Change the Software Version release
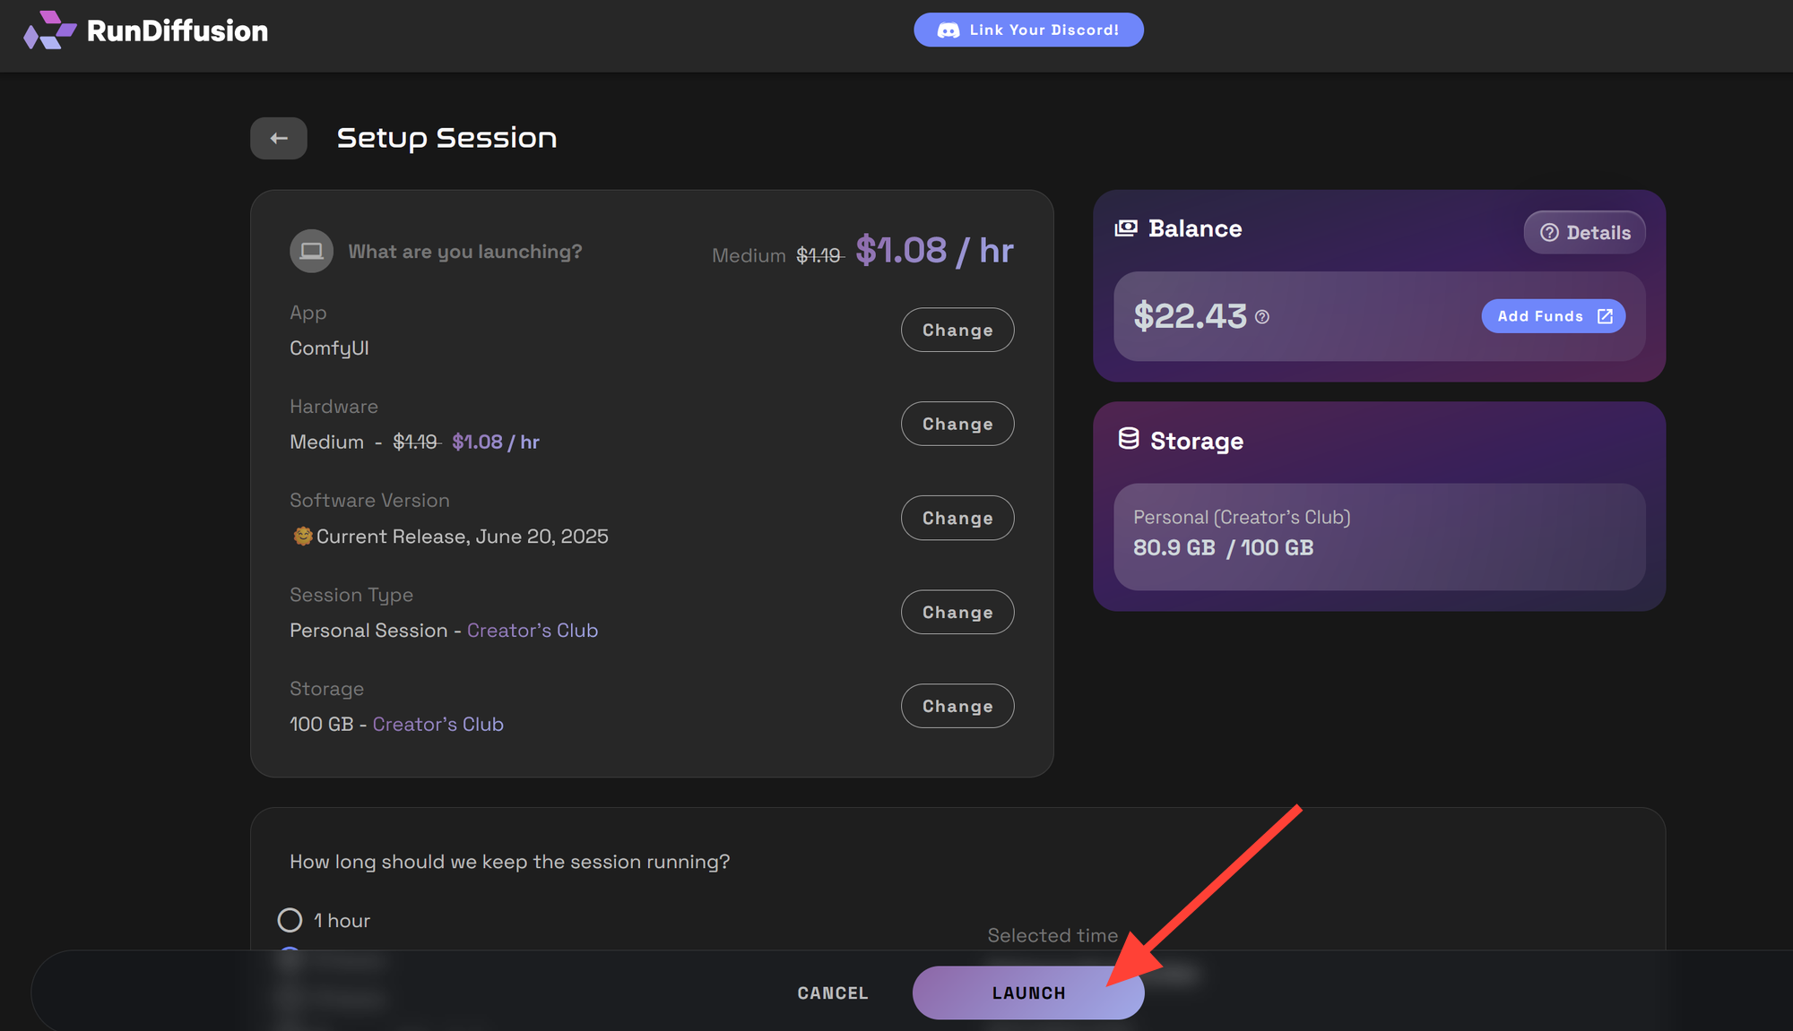 [957, 518]
